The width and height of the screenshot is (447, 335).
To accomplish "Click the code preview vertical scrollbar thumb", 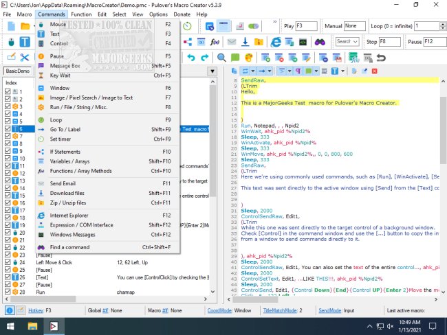I will pyautogui.click(x=443, y=130).
